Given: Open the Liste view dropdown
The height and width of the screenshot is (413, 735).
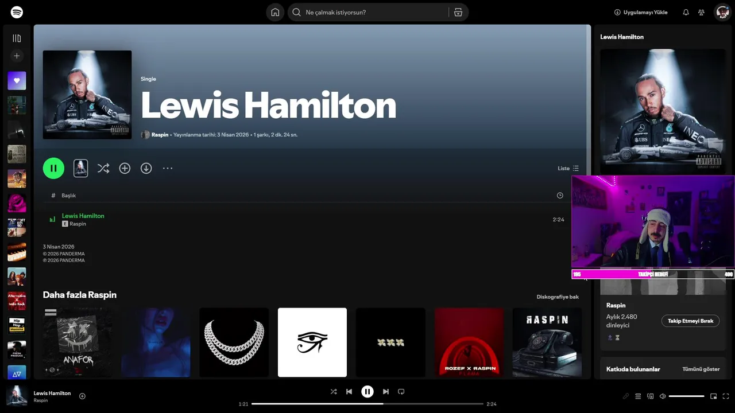Looking at the screenshot, I should click(568, 168).
